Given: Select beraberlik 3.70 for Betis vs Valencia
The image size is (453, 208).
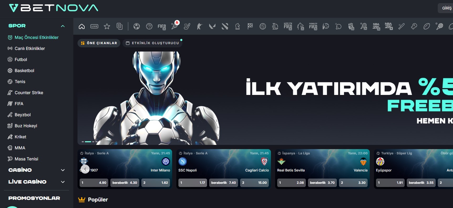Looking at the screenshot, I should (322, 183).
